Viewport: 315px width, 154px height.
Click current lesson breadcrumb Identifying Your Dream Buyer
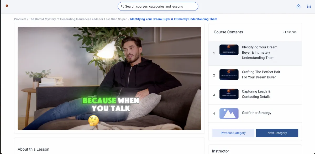[174, 19]
